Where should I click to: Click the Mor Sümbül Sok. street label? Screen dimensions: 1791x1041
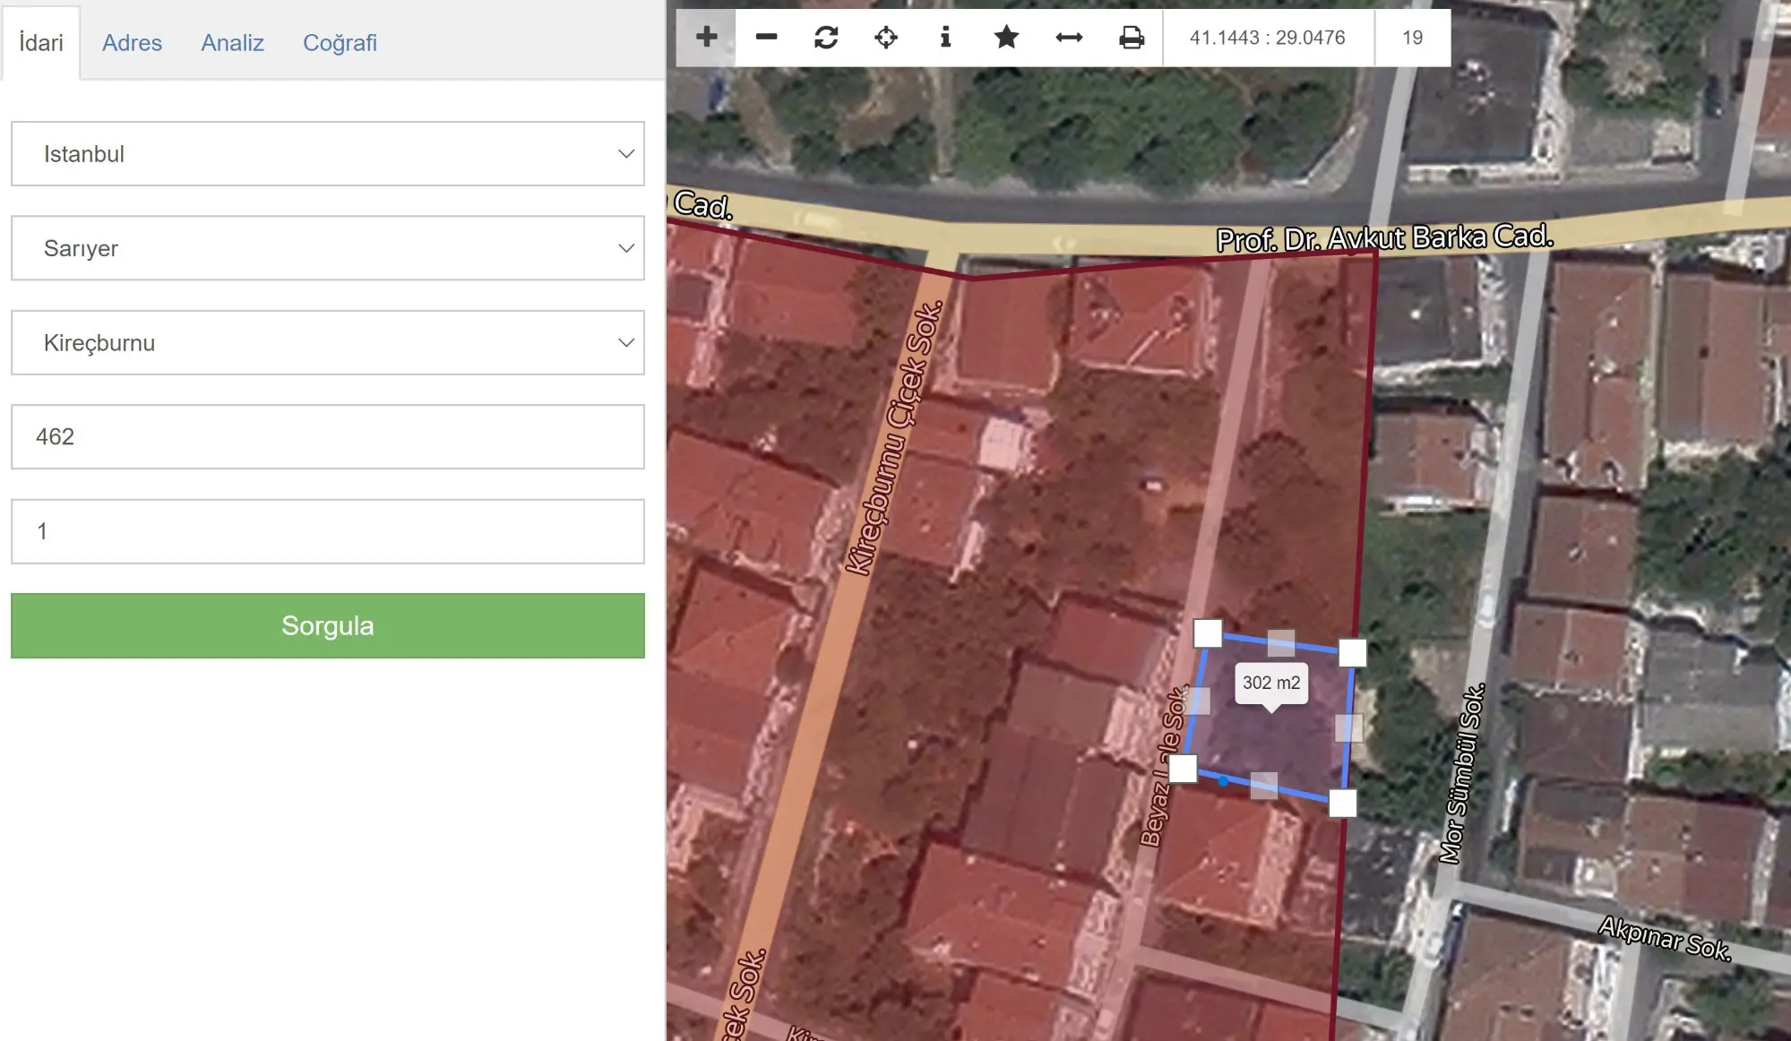pos(1462,774)
